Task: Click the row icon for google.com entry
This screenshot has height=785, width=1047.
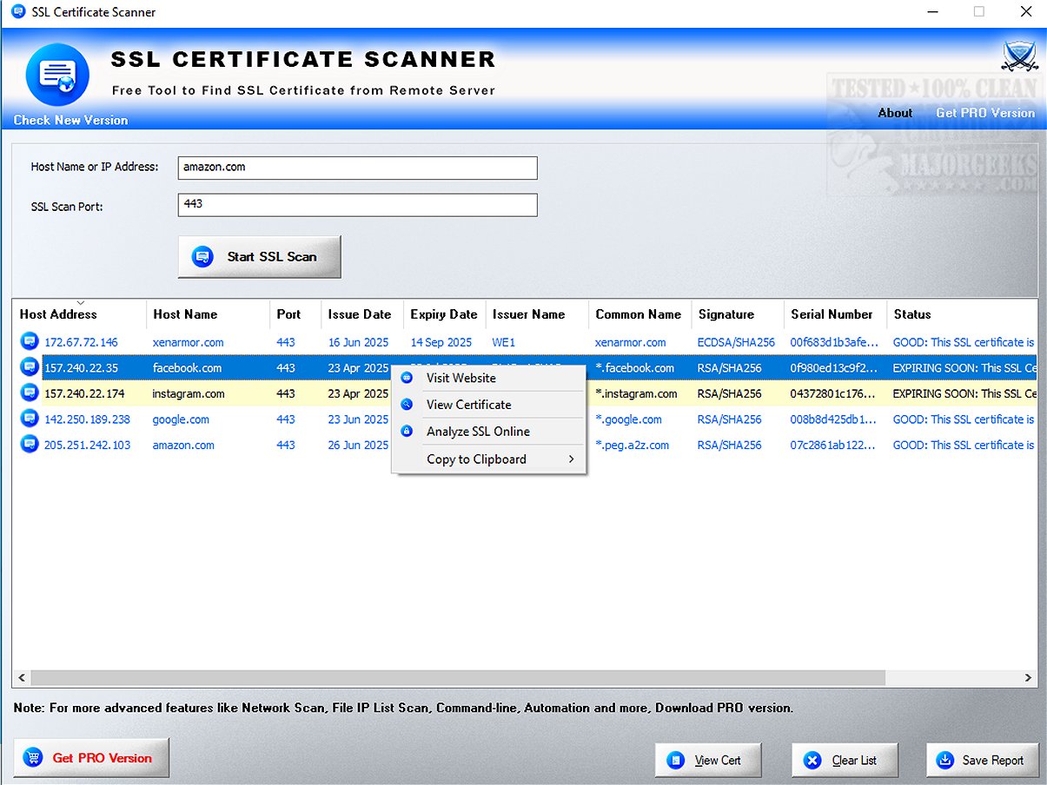Action: pos(30,419)
